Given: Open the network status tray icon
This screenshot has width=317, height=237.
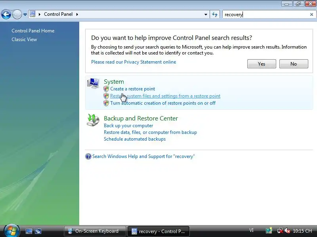Looking at the screenshot, I should pos(280,231).
